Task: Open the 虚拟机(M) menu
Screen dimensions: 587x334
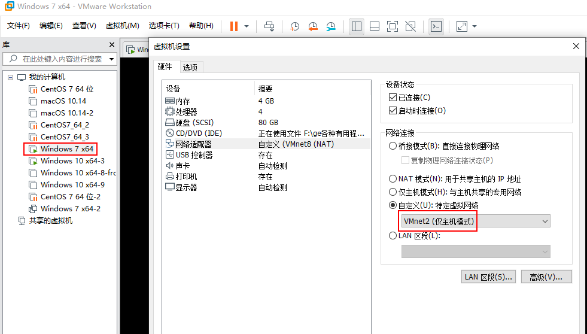Action: [x=123, y=26]
